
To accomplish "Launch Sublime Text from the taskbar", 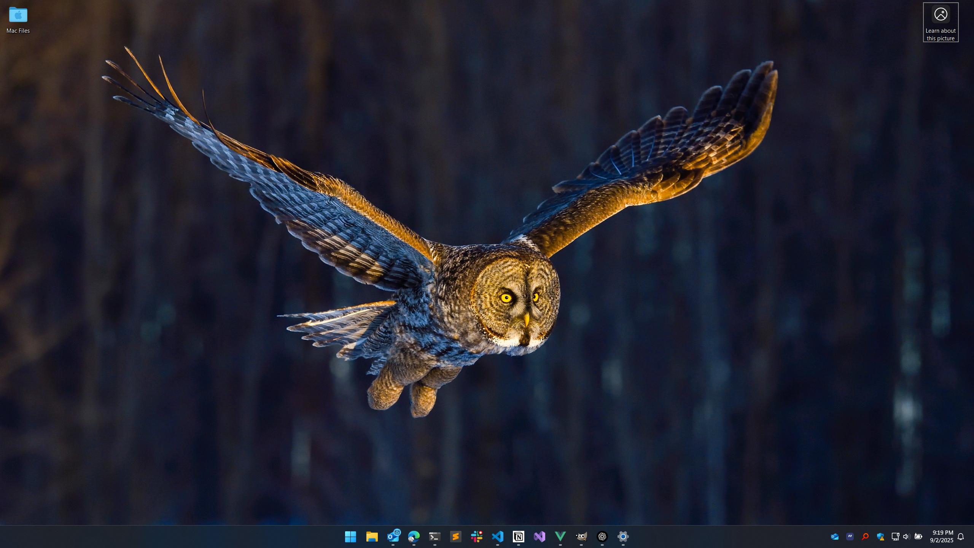I will click(456, 537).
